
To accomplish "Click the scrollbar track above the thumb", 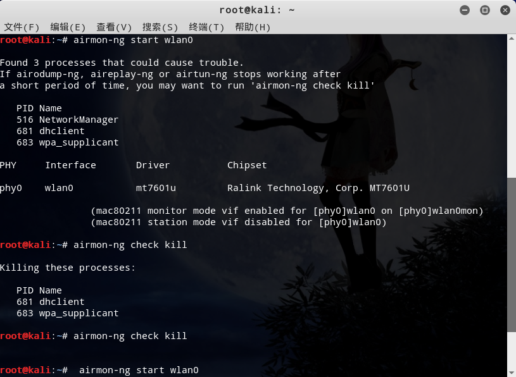I will click(512, 110).
